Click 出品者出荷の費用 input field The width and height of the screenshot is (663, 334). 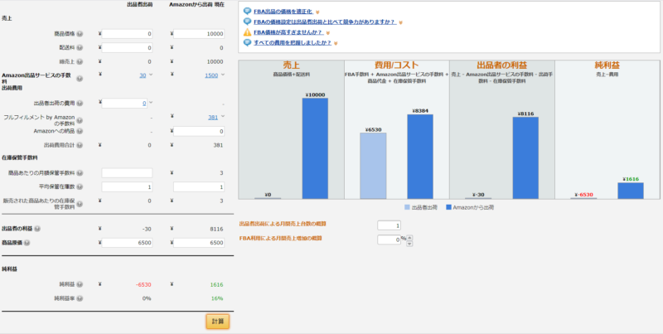click(x=124, y=103)
